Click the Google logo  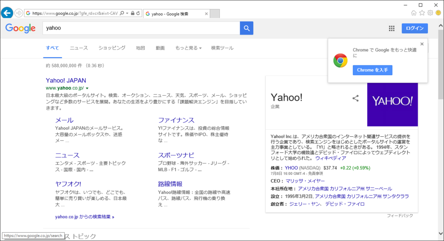pos(20,28)
